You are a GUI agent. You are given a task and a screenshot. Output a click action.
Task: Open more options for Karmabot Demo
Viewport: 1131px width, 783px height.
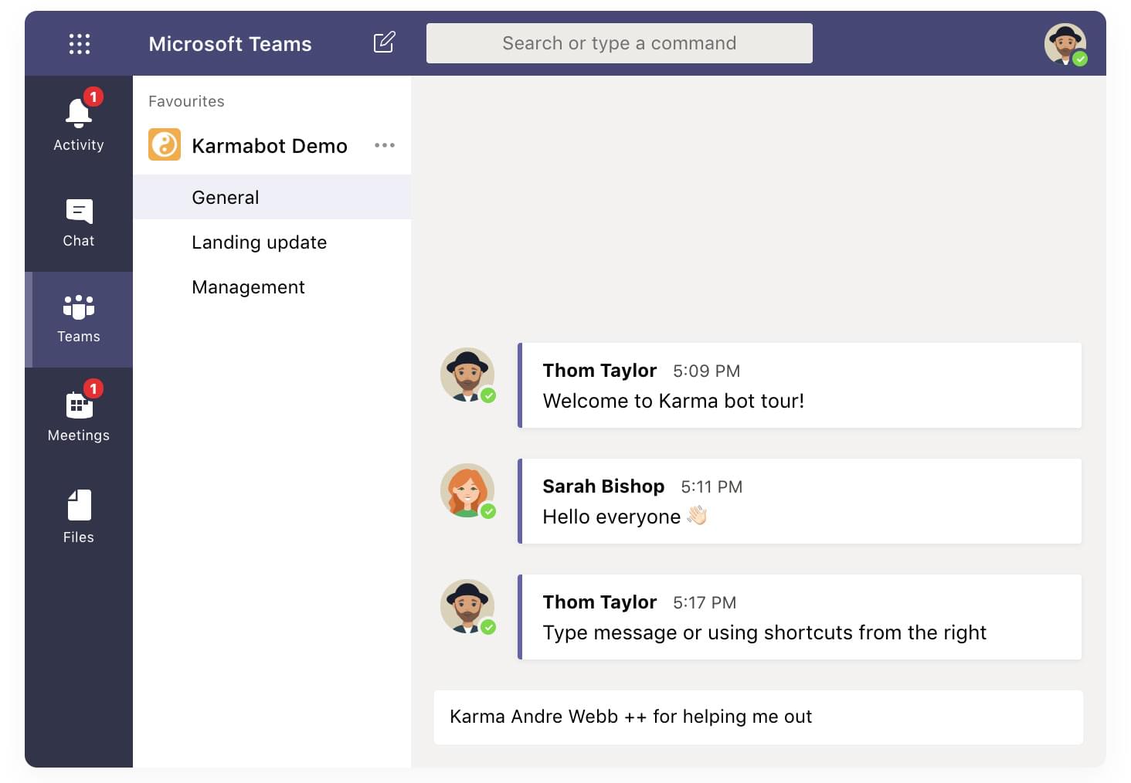(385, 145)
